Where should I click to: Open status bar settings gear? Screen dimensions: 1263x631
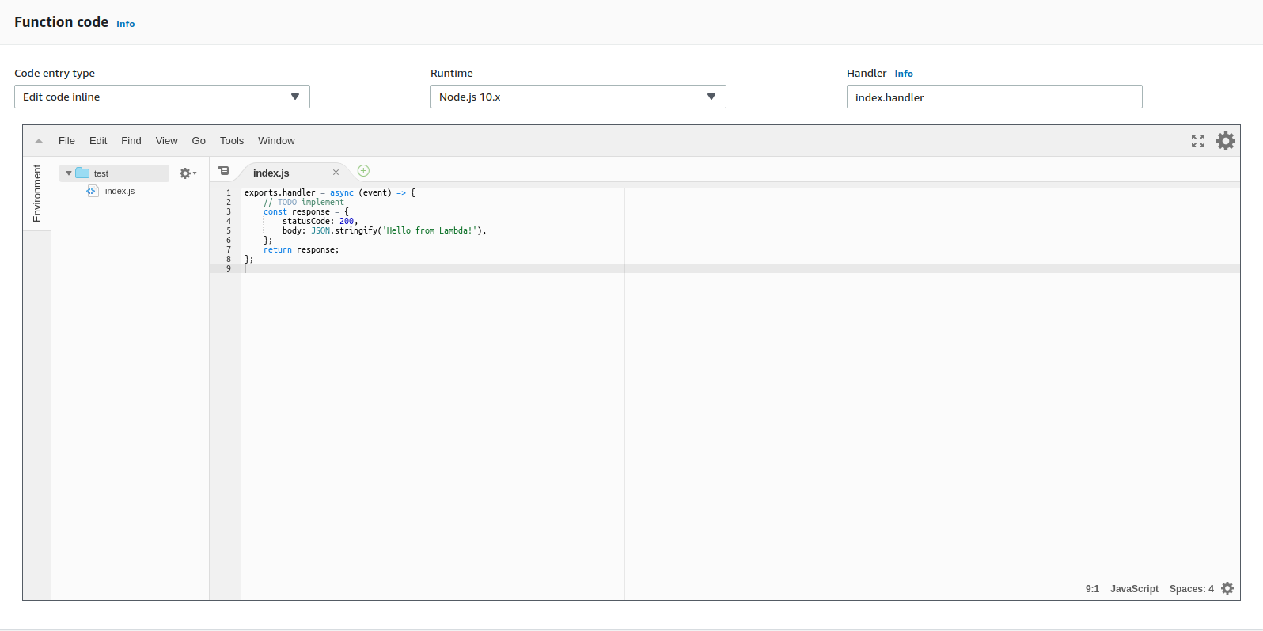point(1227,588)
